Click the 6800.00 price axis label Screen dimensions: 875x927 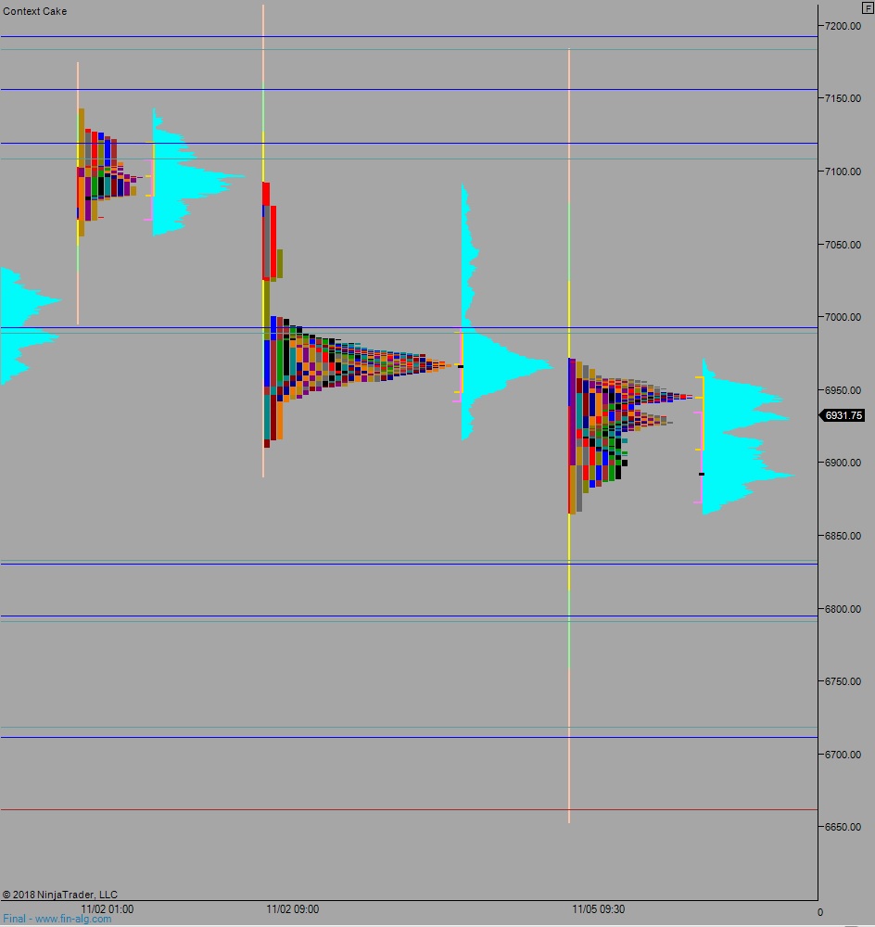tap(843, 609)
